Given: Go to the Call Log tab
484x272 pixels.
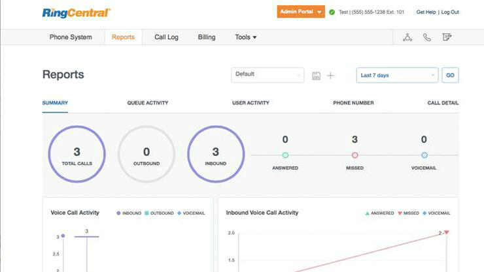Looking at the screenshot, I should pyautogui.click(x=166, y=37).
